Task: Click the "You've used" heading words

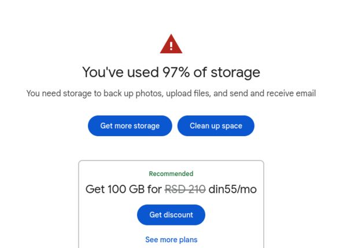Action: (120, 72)
